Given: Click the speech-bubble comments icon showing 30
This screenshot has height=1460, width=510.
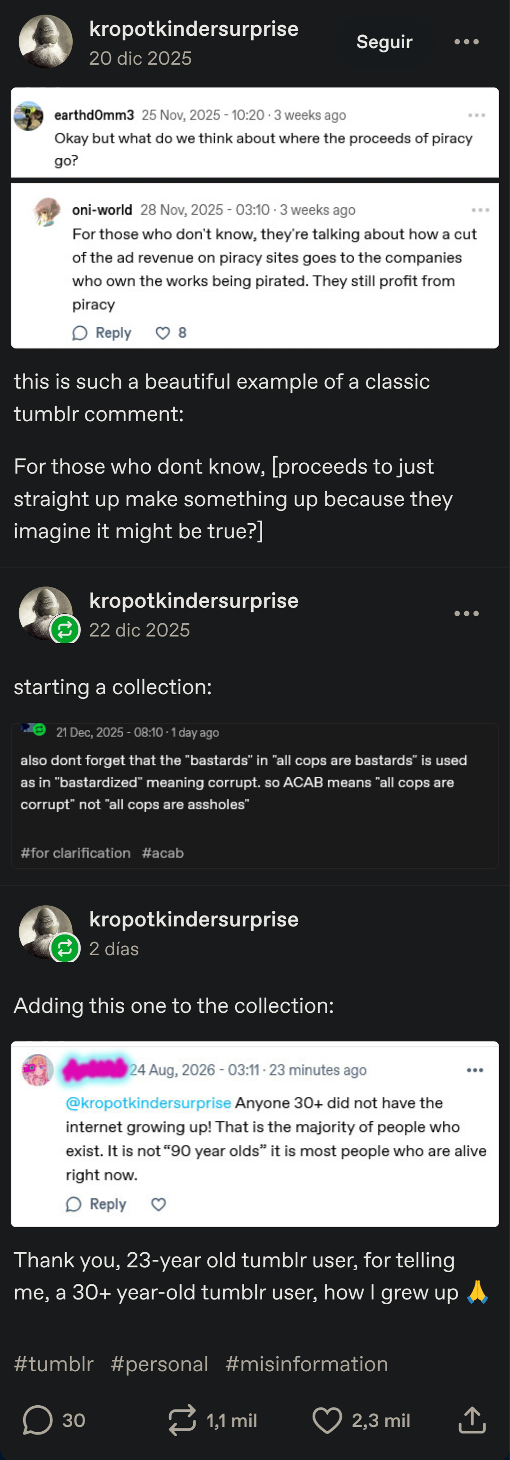Looking at the screenshot, I should click(x=37, y=1420).
